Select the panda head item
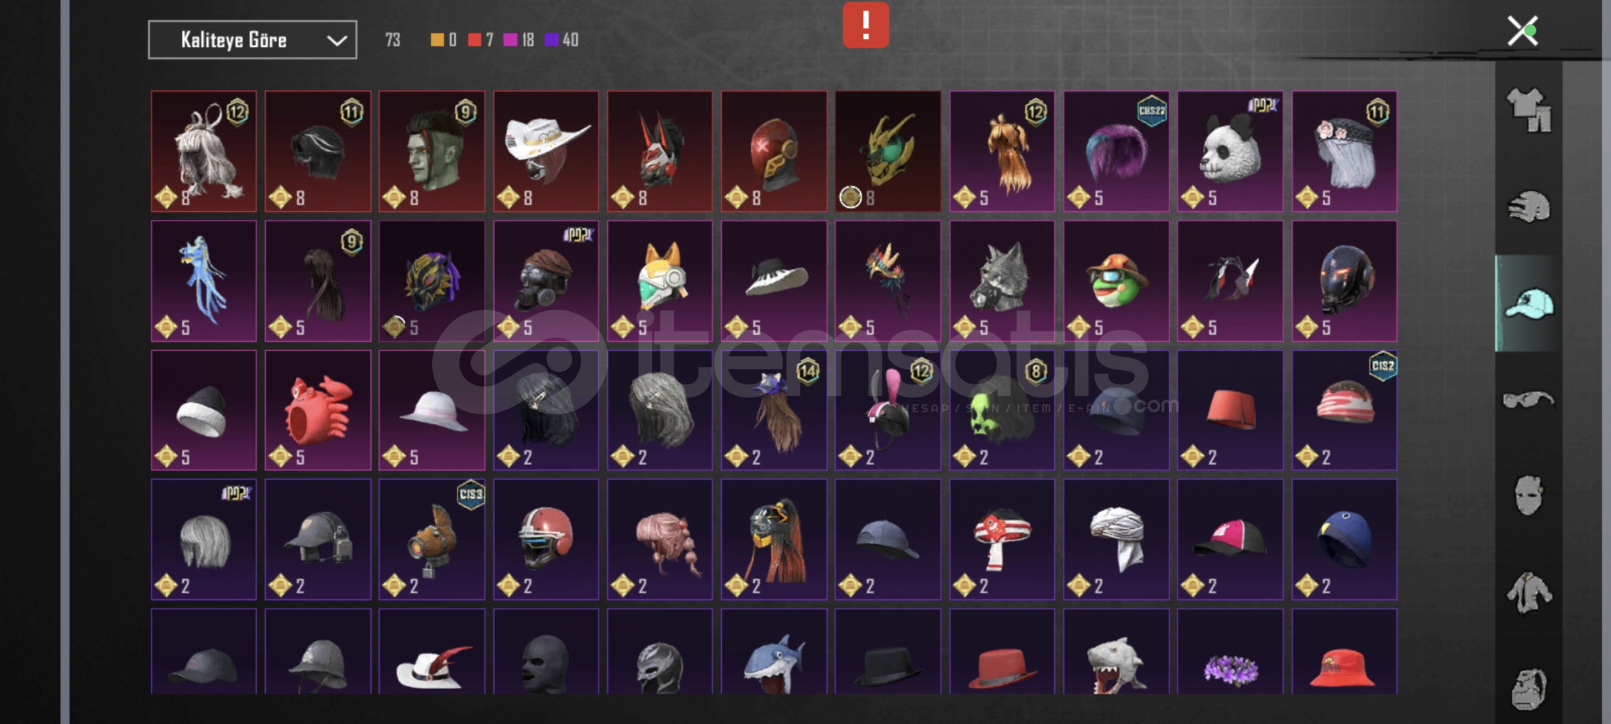 [1230, 152]
